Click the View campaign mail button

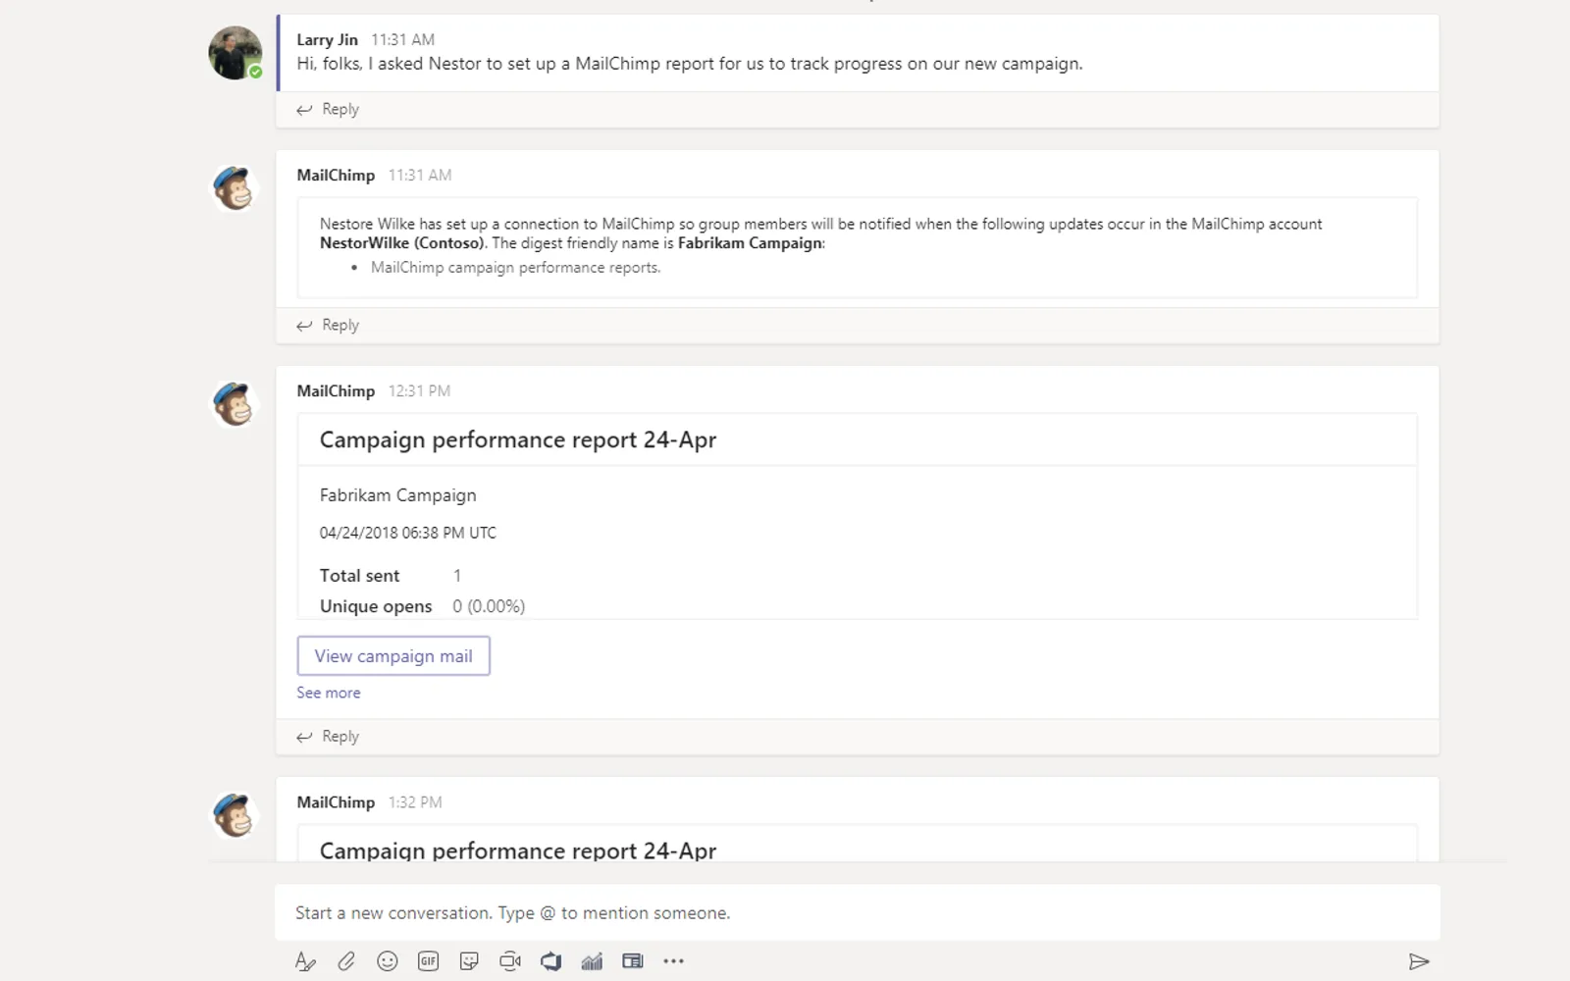click(393, 656)
